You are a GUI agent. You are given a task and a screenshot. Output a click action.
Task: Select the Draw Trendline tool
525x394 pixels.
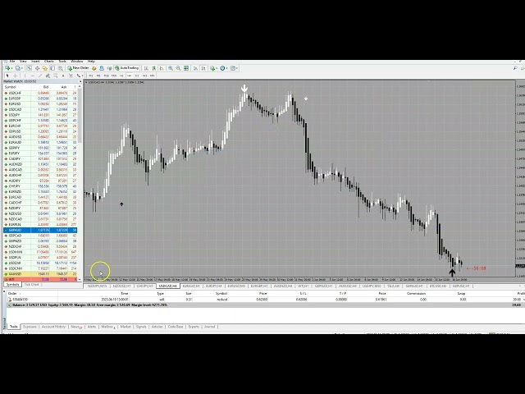pyautogui.click(x=40, y=76)
